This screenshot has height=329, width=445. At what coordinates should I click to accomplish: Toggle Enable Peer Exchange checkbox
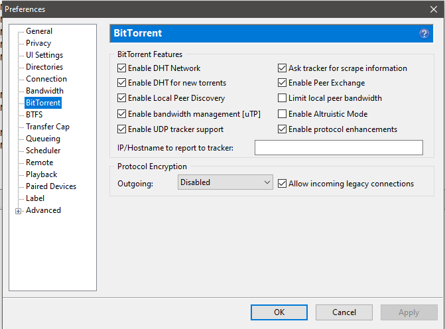[282, 83]
